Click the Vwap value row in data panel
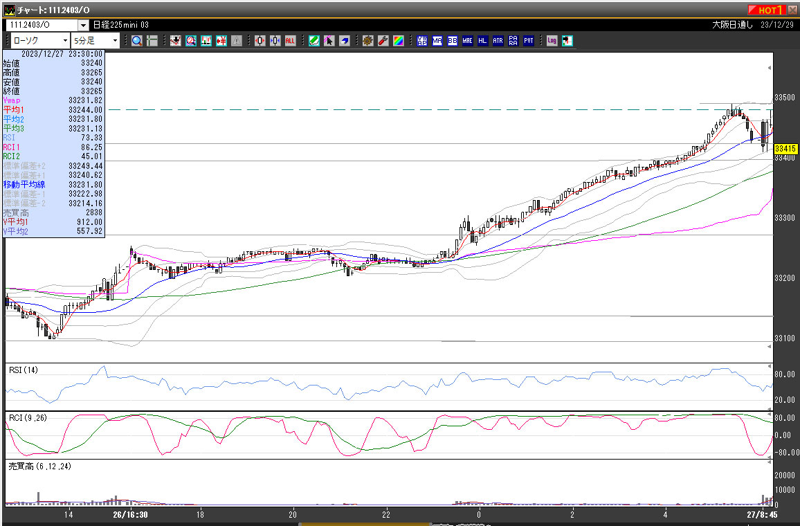The height and width of the screenshot is (526, 800). click(x=53, y=100)
